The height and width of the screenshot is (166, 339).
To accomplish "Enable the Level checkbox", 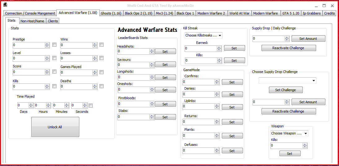I will (x=55, y=58).
